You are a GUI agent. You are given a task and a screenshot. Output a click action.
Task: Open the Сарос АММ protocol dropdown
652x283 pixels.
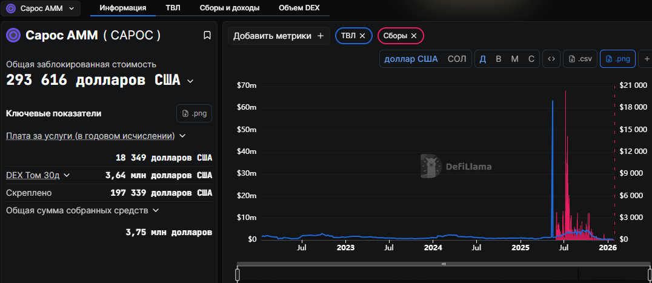point(41,8)
